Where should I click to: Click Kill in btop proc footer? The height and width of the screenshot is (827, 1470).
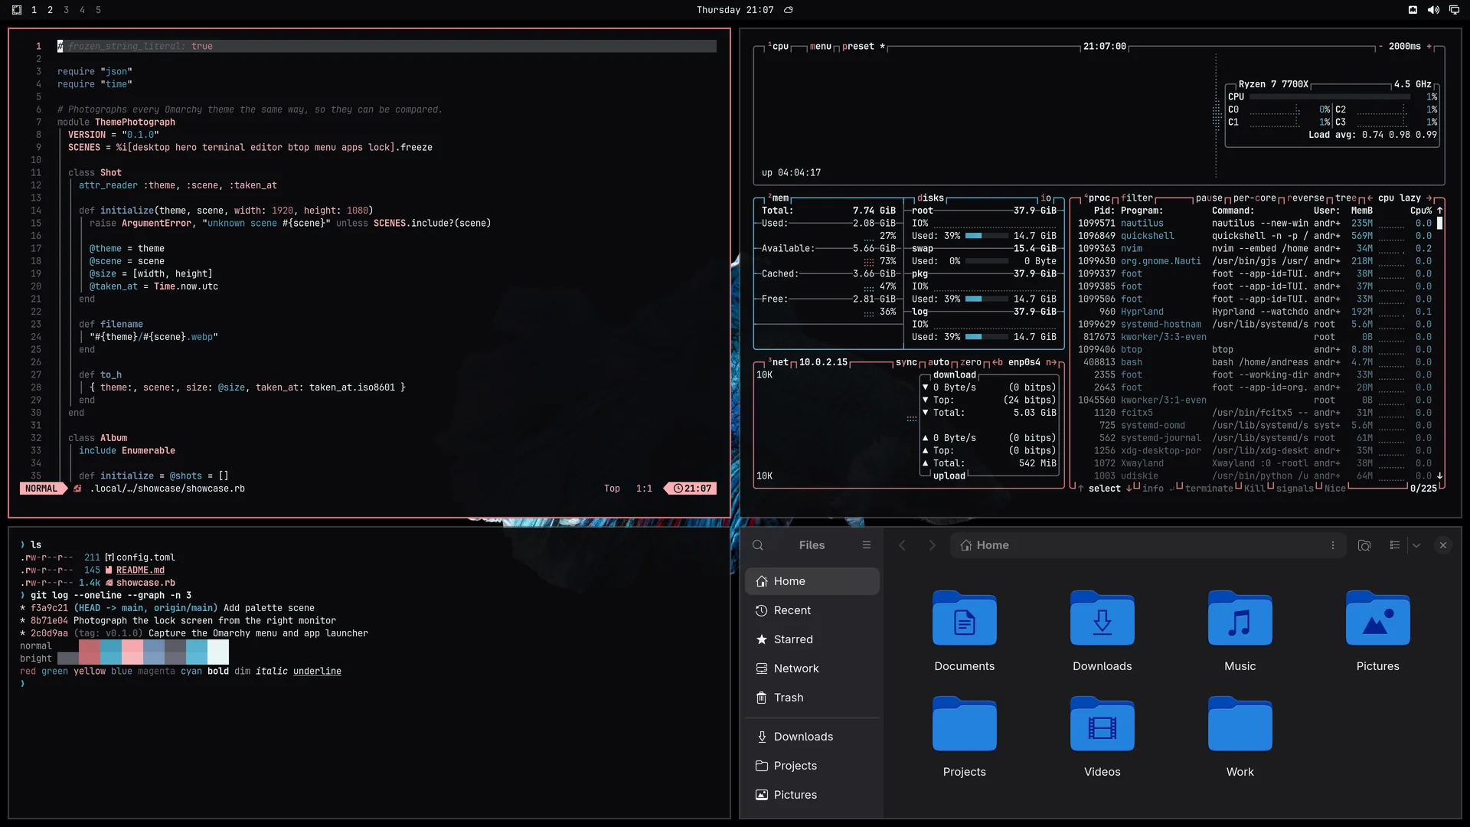coord(1255,489)
